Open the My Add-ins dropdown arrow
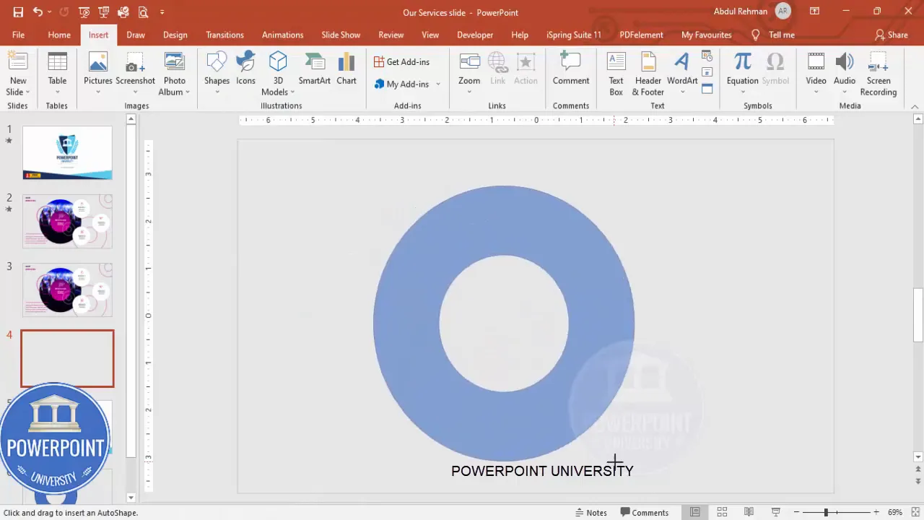Viewport: 924px width, 520px height. 437,84
